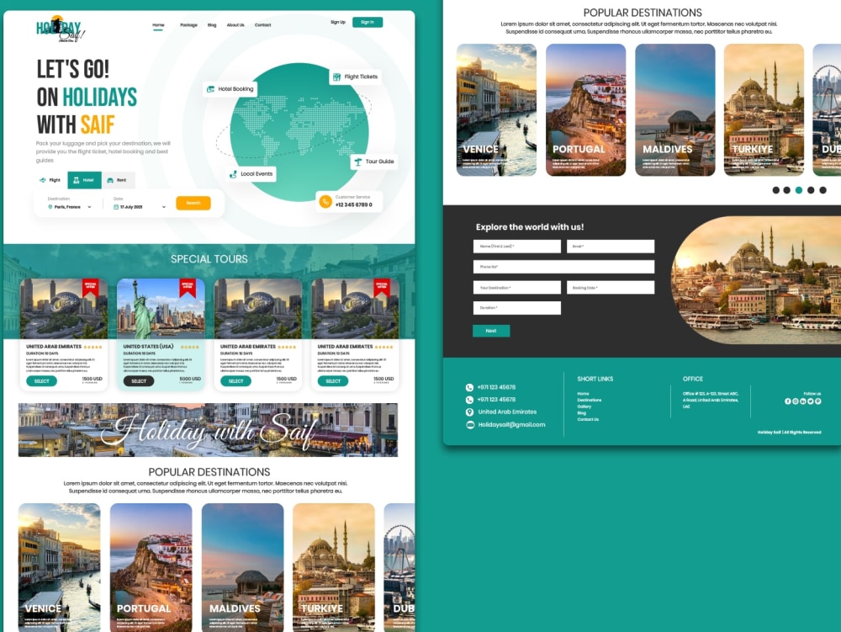Click the Duration input field
Image resolution: width=841 pixels, height=632 pixels.
[x=517, y=308]
